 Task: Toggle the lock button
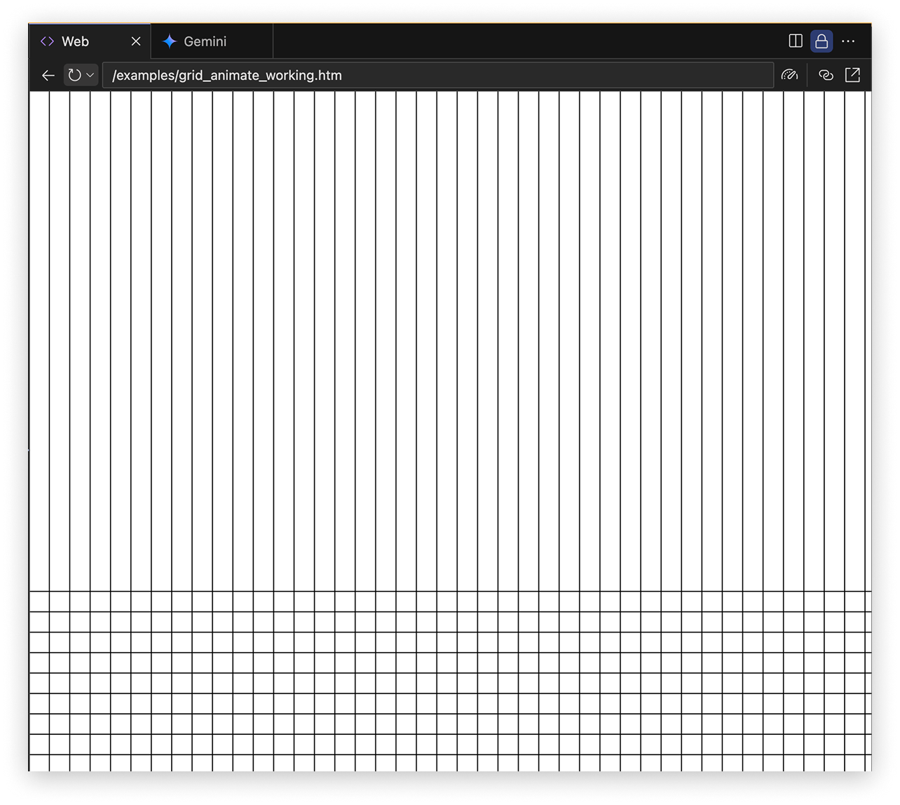[x=821, y=41]
